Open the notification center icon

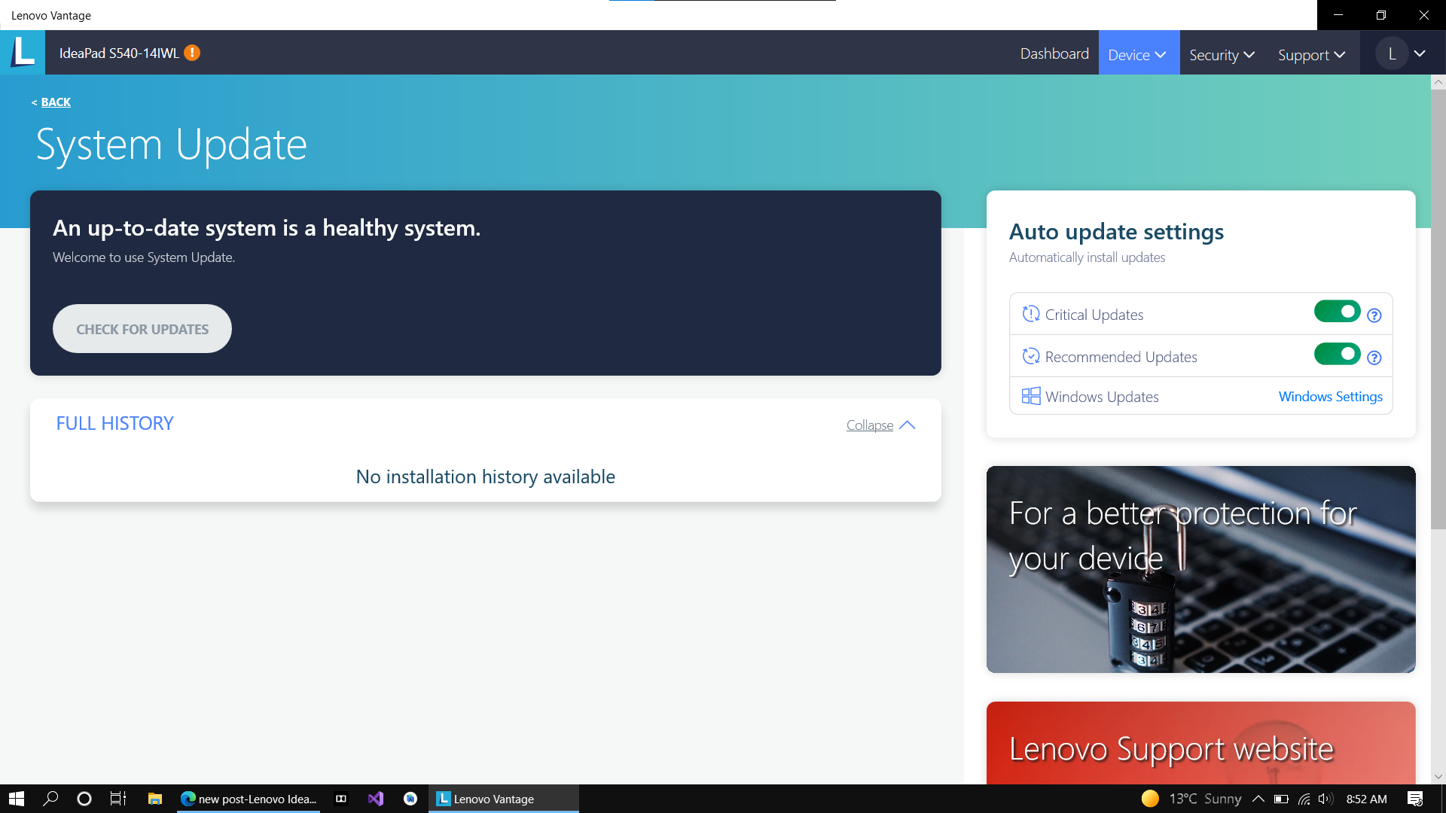coord(1415,799)
